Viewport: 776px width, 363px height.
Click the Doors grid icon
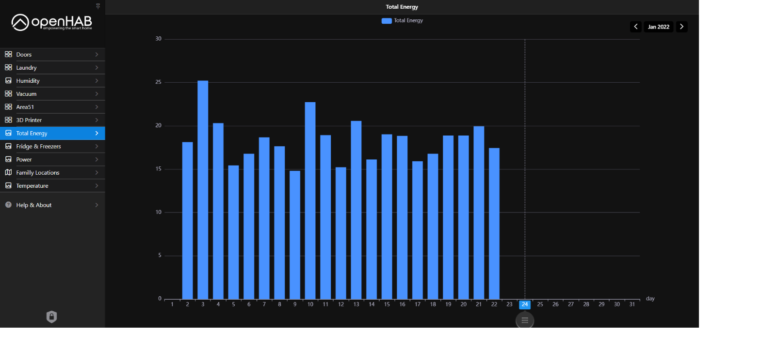(8, 54)
